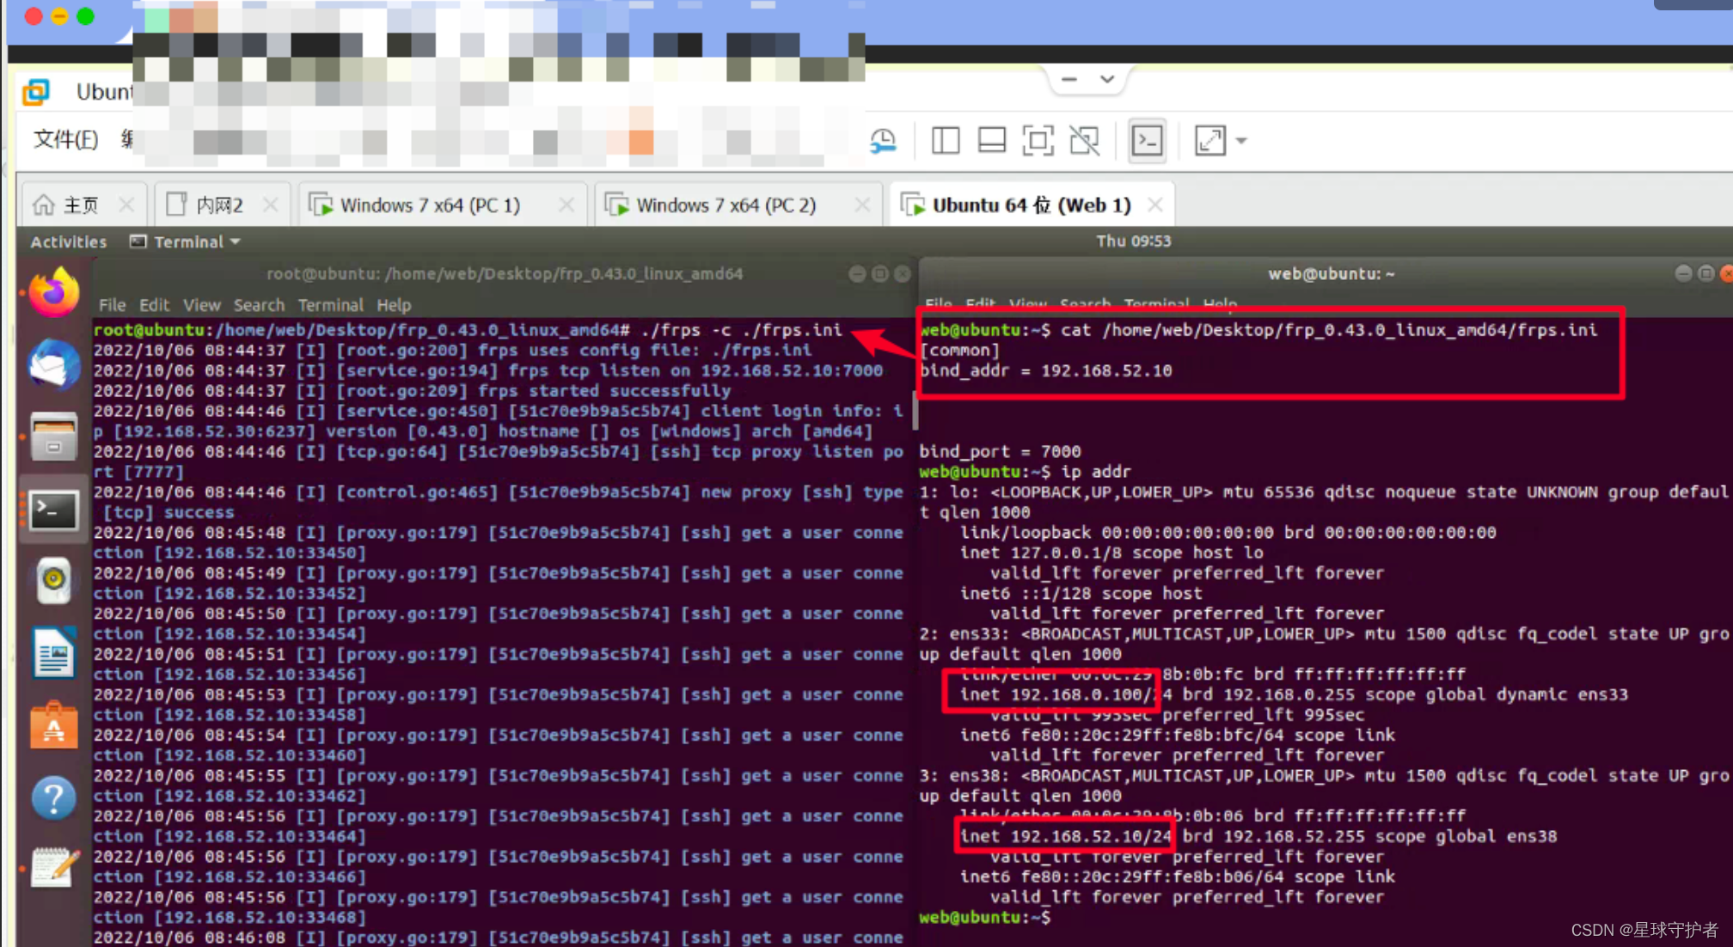This screenshot has height=947, width=1733.
Task: Open the Search menu in root terminal
Action: point(258,305)
